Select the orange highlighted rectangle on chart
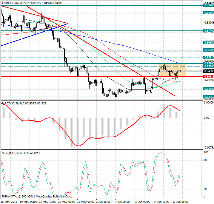Screen dimensions: 214x204 pos(172,70)
